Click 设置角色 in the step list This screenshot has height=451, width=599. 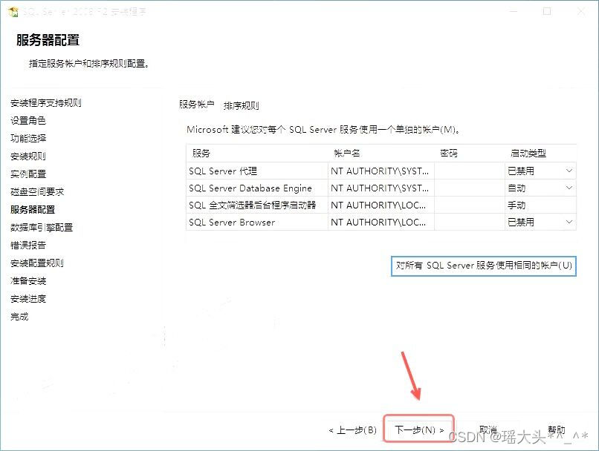tap(28, 120)
